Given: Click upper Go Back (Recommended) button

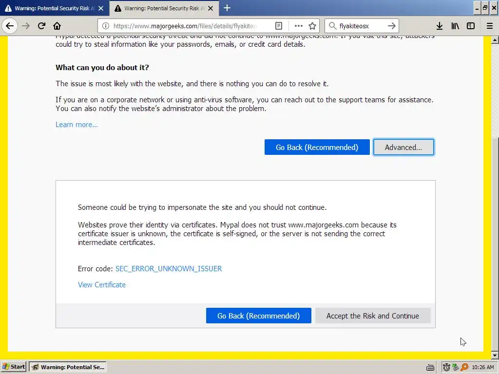Looking at the screenshot, I should point(317,147).
